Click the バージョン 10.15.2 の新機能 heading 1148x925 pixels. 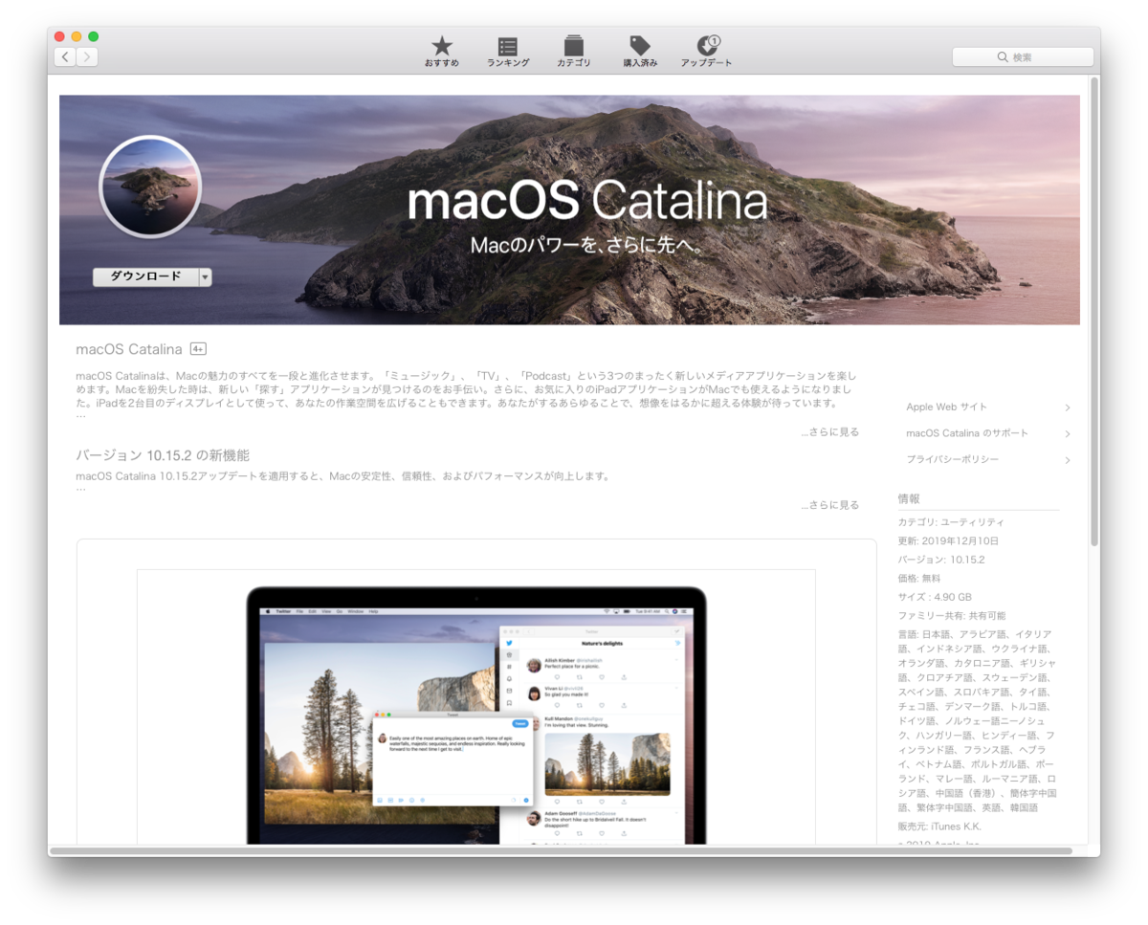[163, 455]
